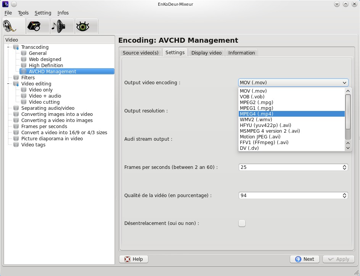
Task: Click the Picture diaporama item icon
Action: pos(16,139)
